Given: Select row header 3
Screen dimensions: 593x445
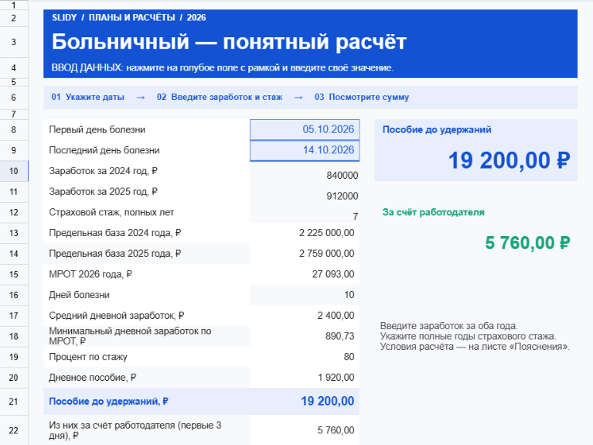Looking at the screenshot, I should (14, 42).
